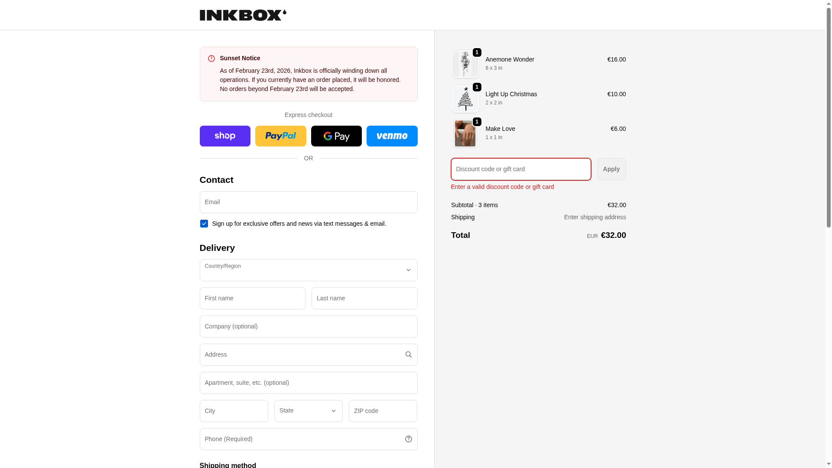
Task: Pay with Shop Pay express button
Action: click(x=225, y=136)
